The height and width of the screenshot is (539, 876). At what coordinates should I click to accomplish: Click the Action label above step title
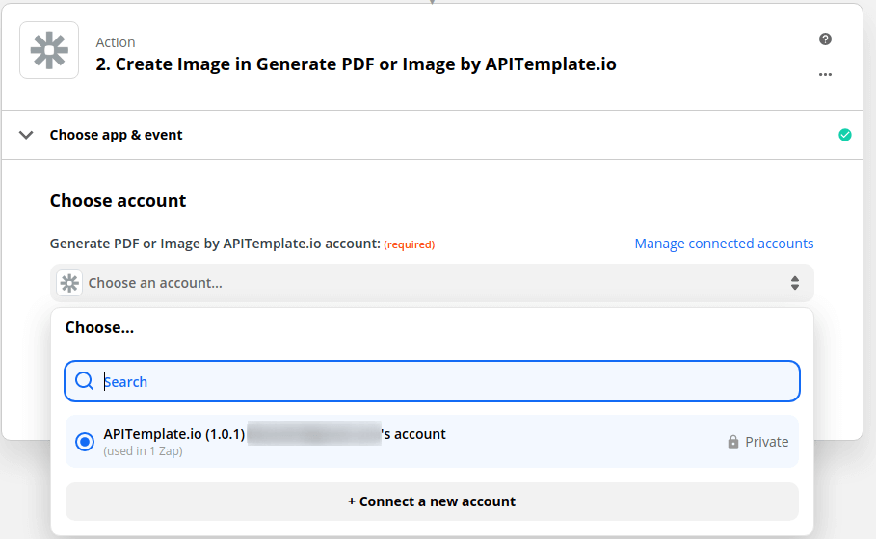115,42
